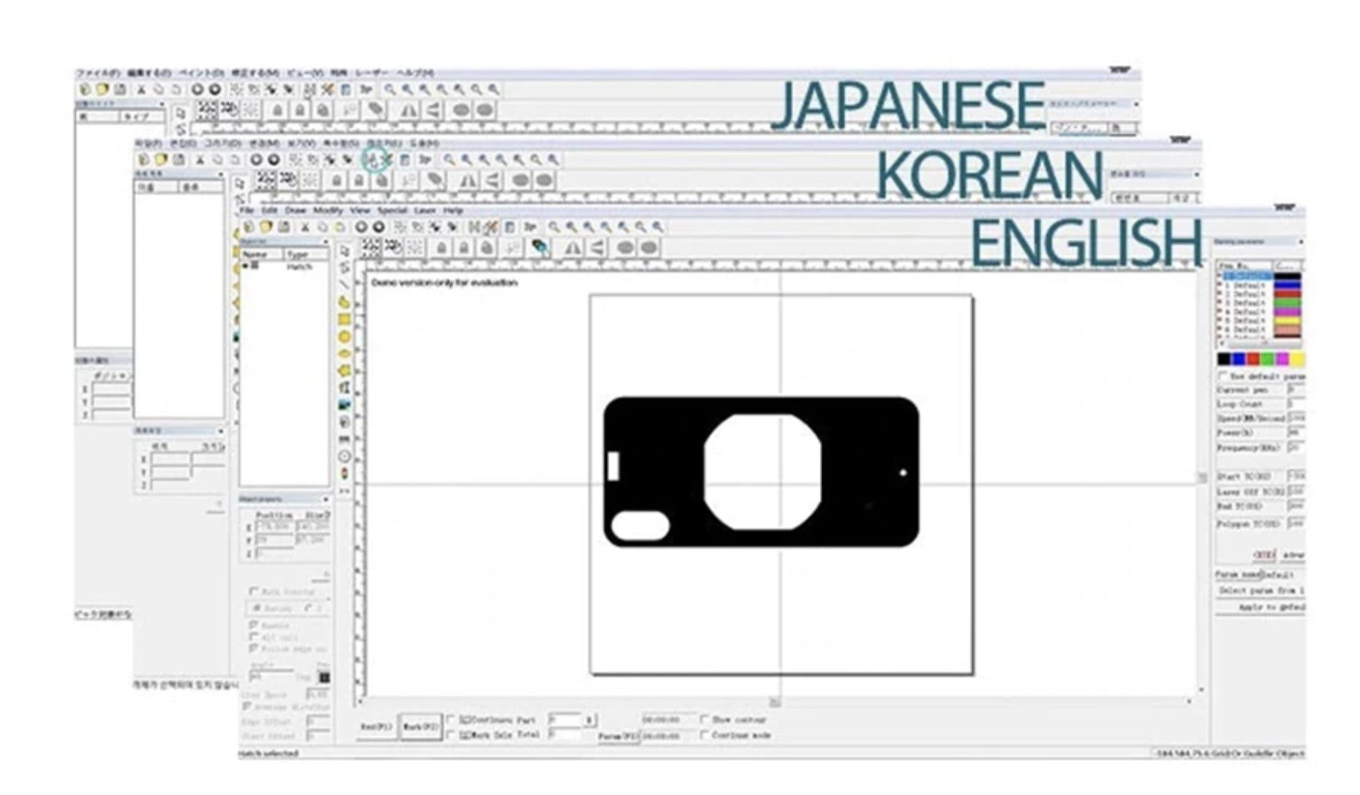Select the pick arrow tool in draw toolbar
1360x795 pixels.
tap(345, 251)
